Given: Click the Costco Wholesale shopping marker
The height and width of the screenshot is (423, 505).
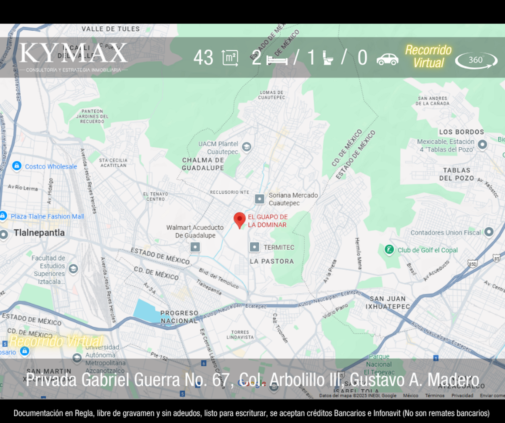Looking at the screenshot, I should coord(16,166).
